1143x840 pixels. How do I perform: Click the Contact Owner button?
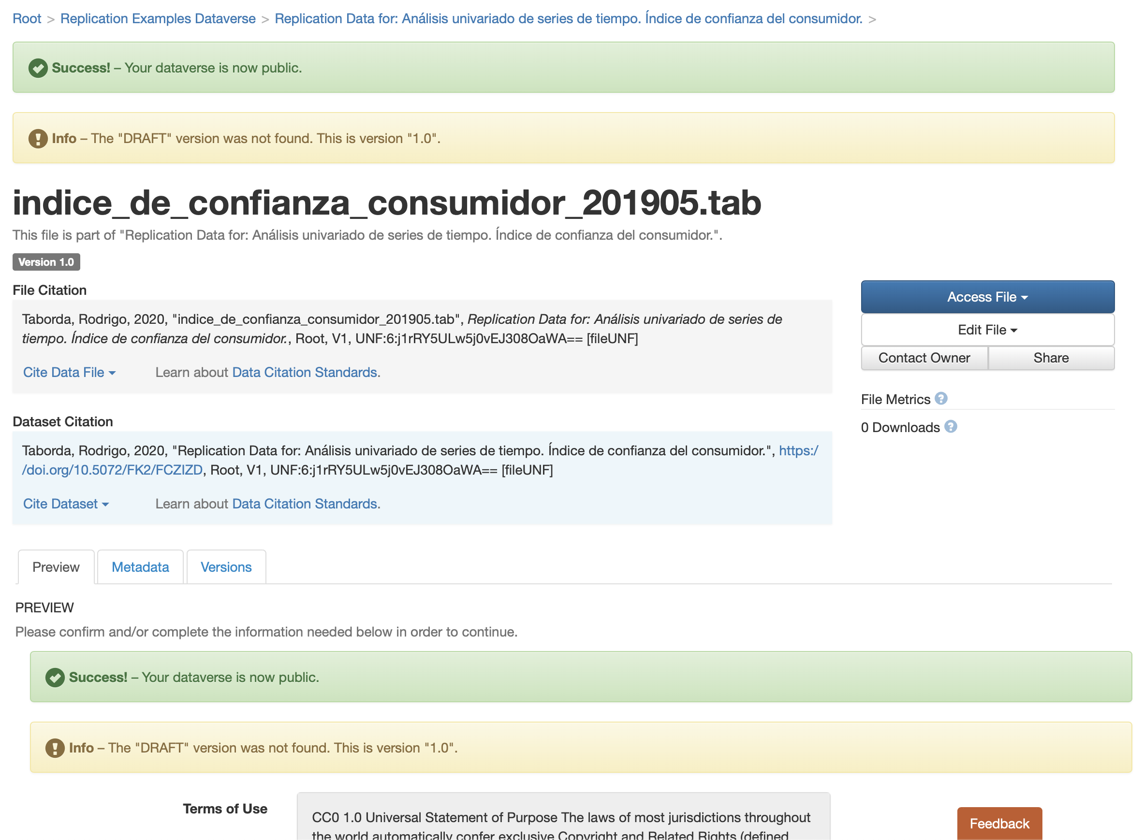pyautogui.click(x=924, y=358)
